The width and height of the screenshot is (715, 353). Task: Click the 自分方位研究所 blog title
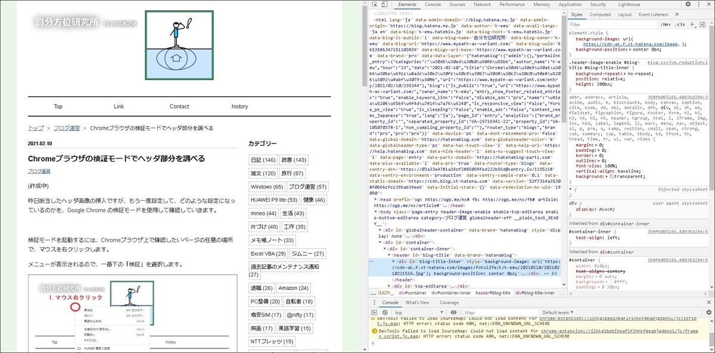coord(66,22)
